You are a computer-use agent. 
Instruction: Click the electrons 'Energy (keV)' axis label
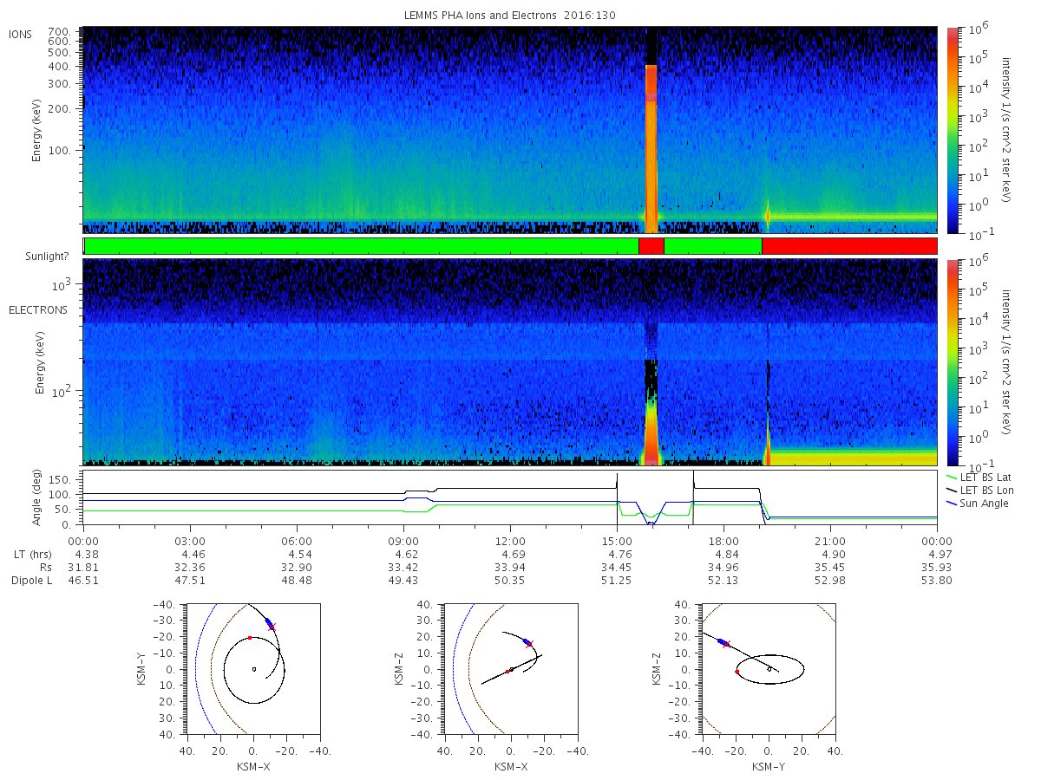(41, 362)
